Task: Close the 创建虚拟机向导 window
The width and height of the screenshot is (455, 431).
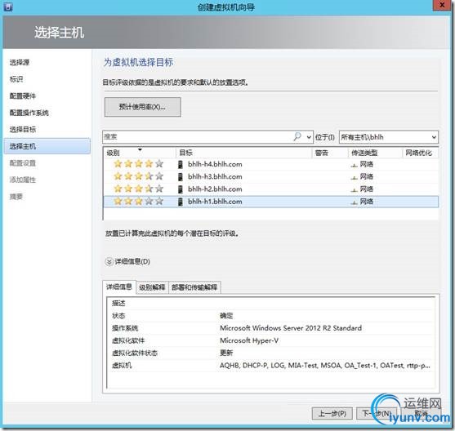Action: click(442, 5)
